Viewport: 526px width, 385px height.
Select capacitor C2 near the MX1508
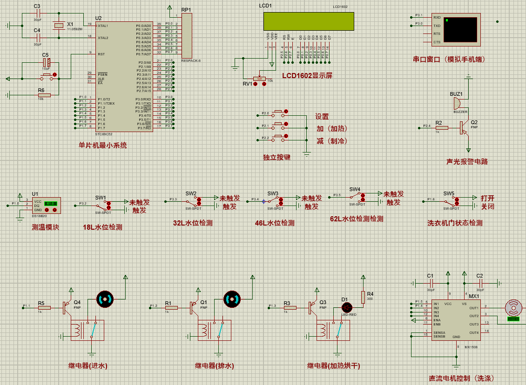pyautogui.click(x=480, y=284)
